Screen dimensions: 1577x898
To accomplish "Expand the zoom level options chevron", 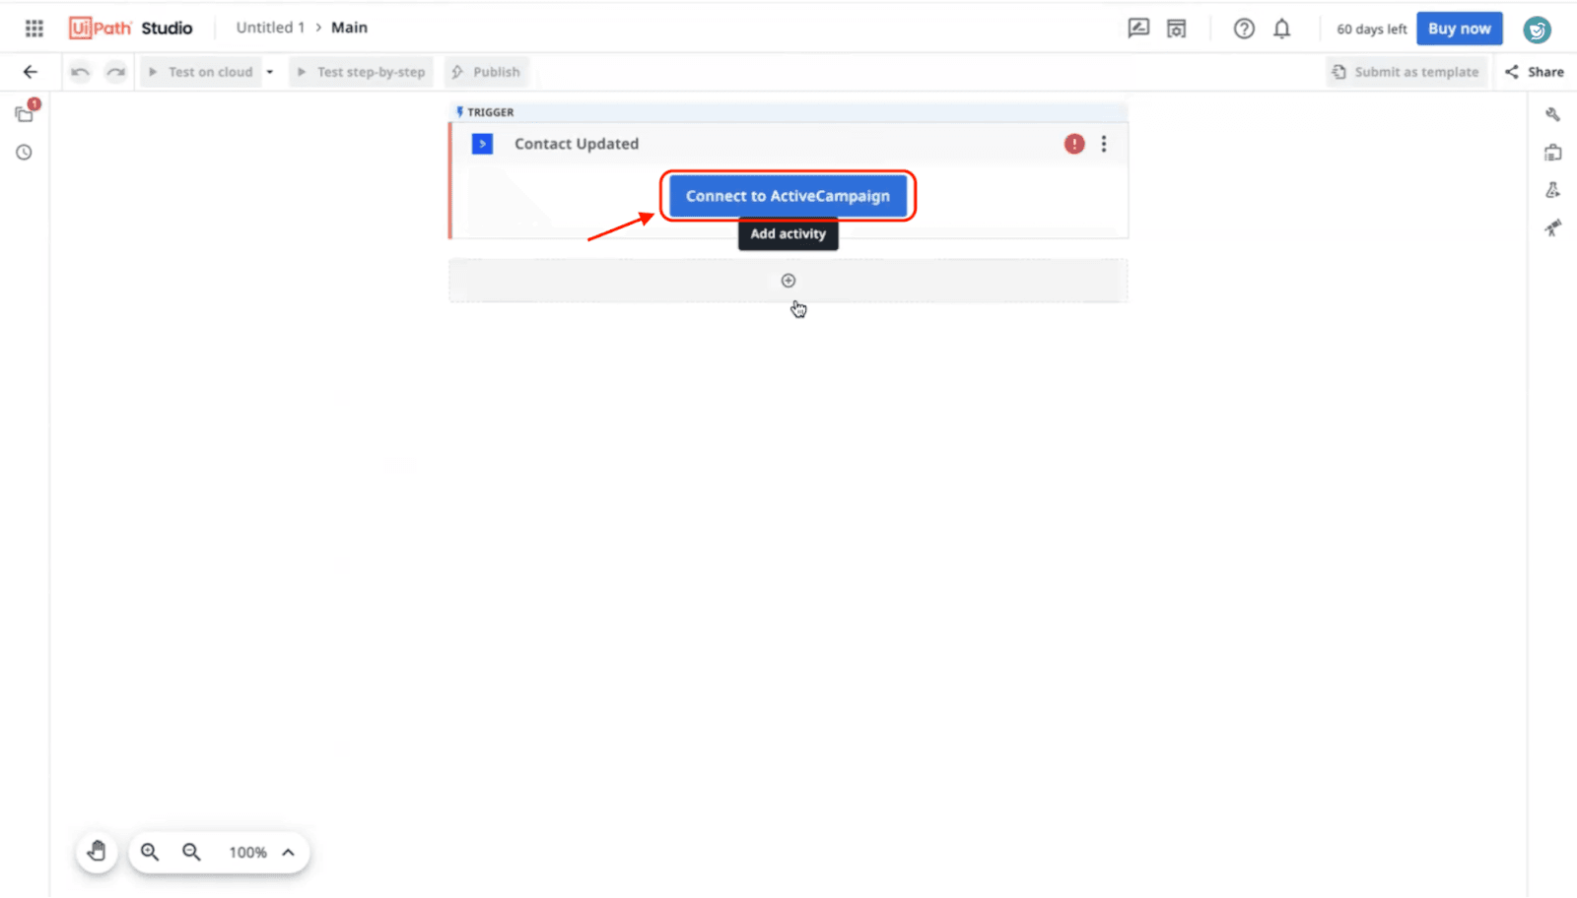I will (x=288, y=853).
